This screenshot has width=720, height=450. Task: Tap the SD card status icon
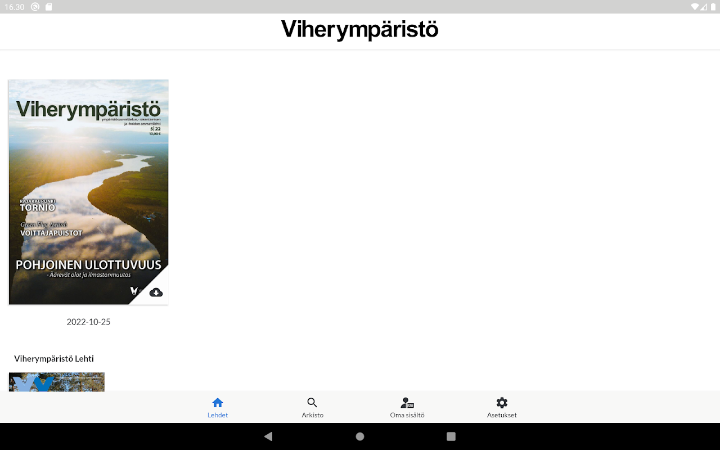(49, 7)
